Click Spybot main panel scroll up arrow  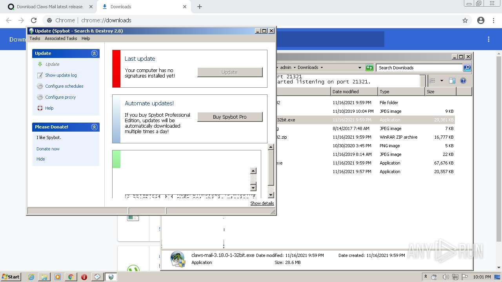point(271,147)
